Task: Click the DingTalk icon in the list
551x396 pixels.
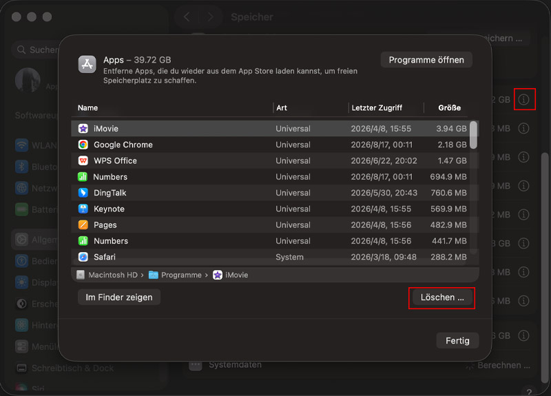Action: pos(83,193)
